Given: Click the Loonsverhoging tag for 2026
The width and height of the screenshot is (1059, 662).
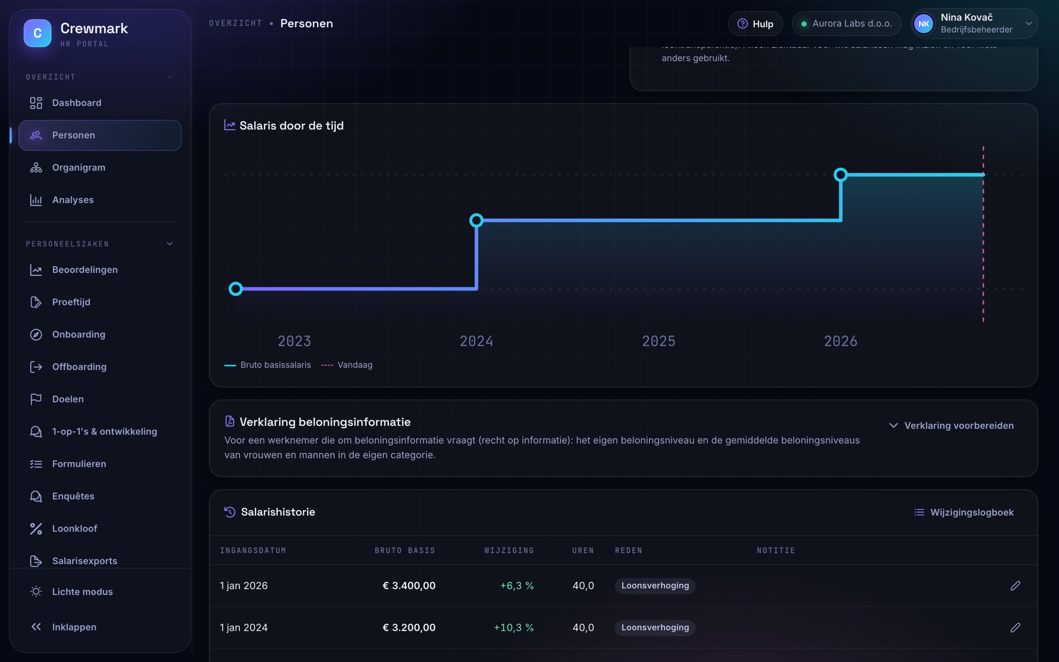Looking at the screenshot, I should [655, 585].
